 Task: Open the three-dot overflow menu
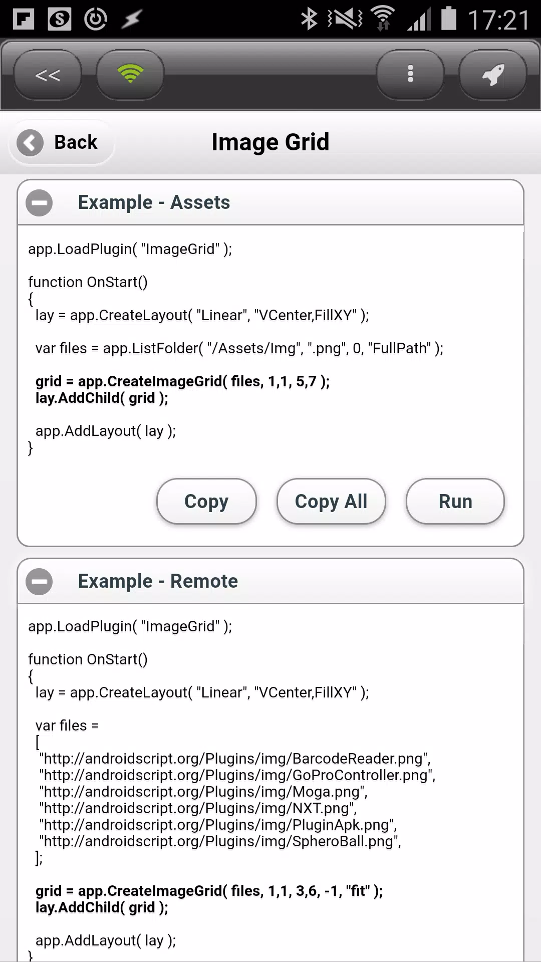pyautogui.click(x=410, y=75)
